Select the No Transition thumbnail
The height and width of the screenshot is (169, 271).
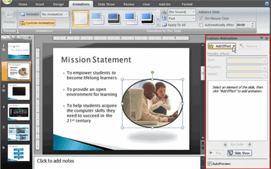81,19
